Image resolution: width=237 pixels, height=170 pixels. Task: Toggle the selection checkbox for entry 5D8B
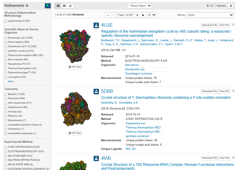point(233,91)
